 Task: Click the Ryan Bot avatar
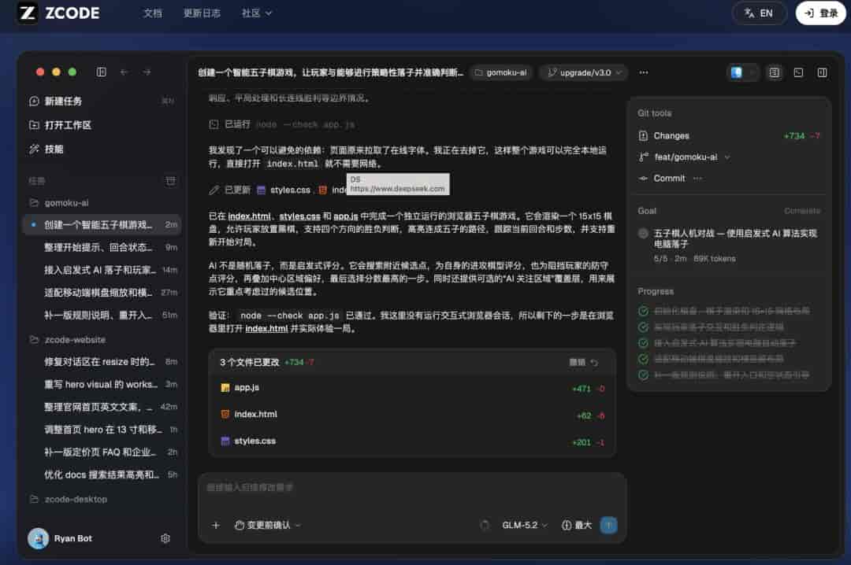38,538
